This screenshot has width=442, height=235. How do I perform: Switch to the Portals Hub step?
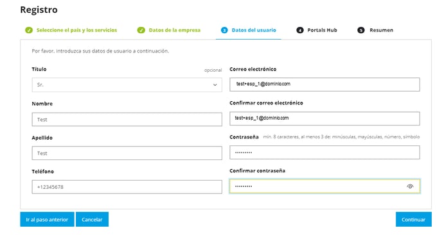322,30
